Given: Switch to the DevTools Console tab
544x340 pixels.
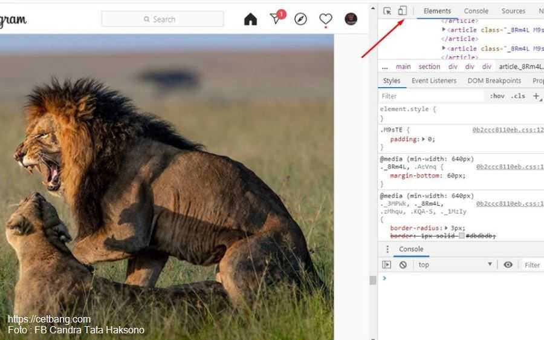Looking at the screenshot, I should (x=476, y=11).
